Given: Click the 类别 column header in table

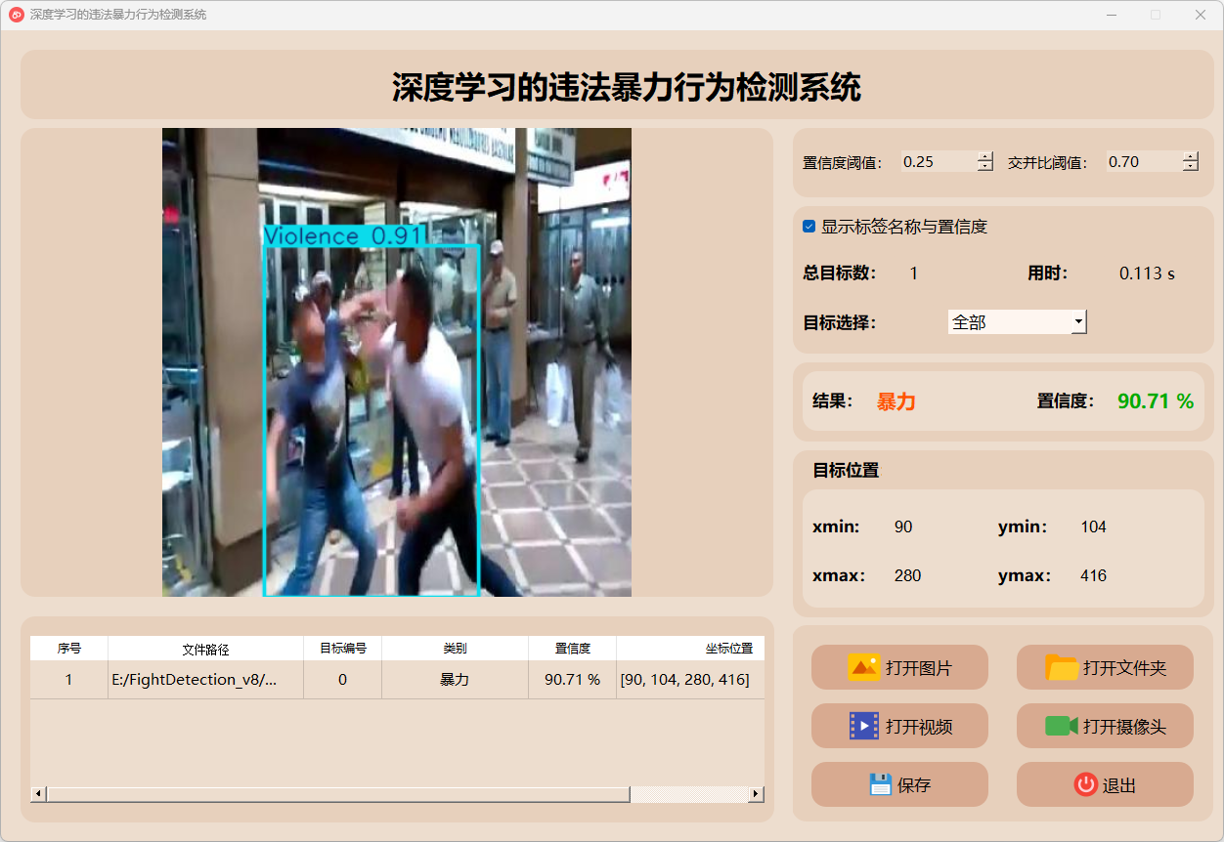Looking at the screenshot, I should pos(455,649).
